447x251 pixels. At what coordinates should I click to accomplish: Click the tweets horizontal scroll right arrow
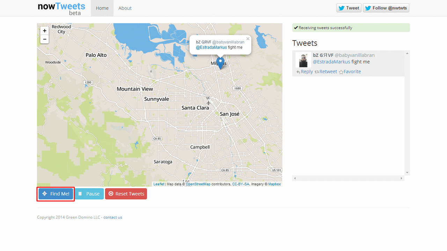[402, 178]
